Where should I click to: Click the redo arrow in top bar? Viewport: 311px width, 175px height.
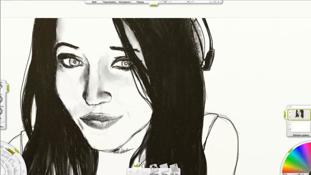(192, 2)
